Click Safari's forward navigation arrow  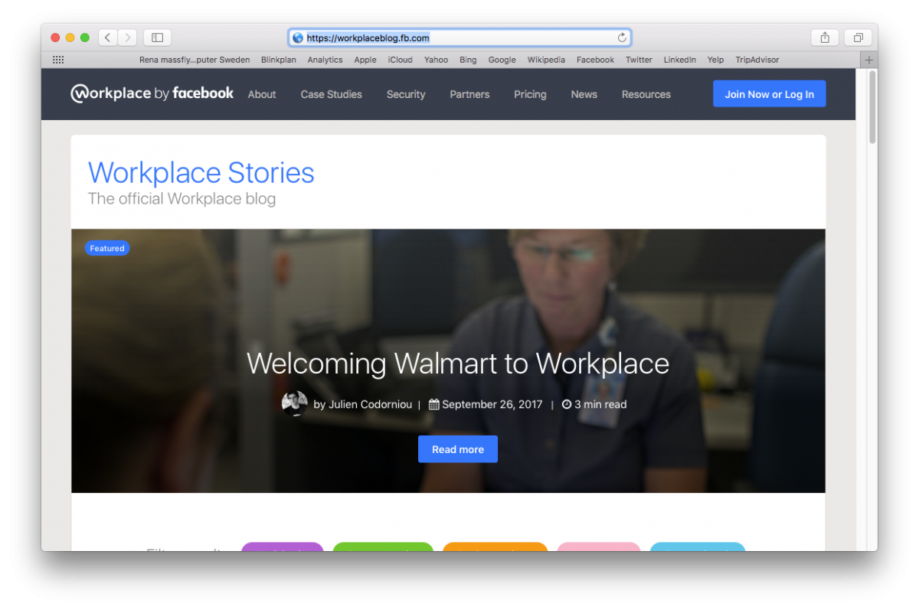127,38
